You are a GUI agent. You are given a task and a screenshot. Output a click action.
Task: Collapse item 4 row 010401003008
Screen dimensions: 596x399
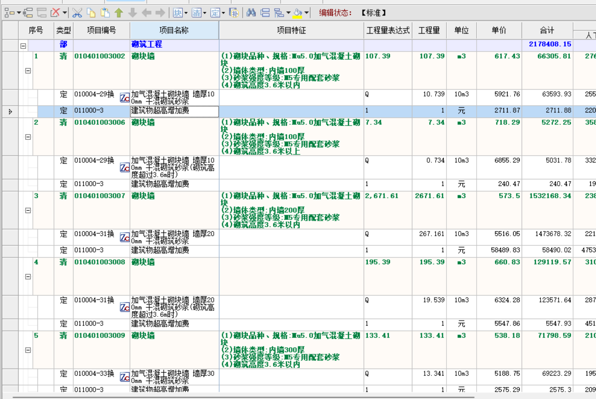[x=28, y=277]
